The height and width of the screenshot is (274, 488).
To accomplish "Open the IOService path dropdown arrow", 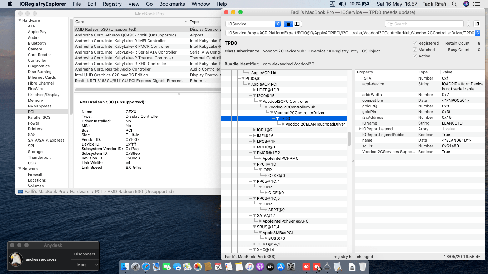I will point(478,33).
